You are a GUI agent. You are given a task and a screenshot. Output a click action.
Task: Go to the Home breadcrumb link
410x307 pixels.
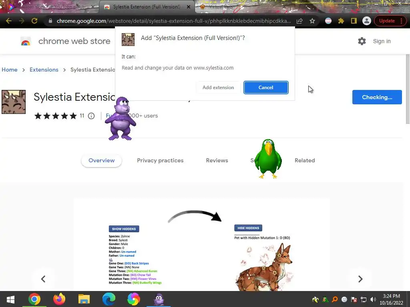(10, 70)
